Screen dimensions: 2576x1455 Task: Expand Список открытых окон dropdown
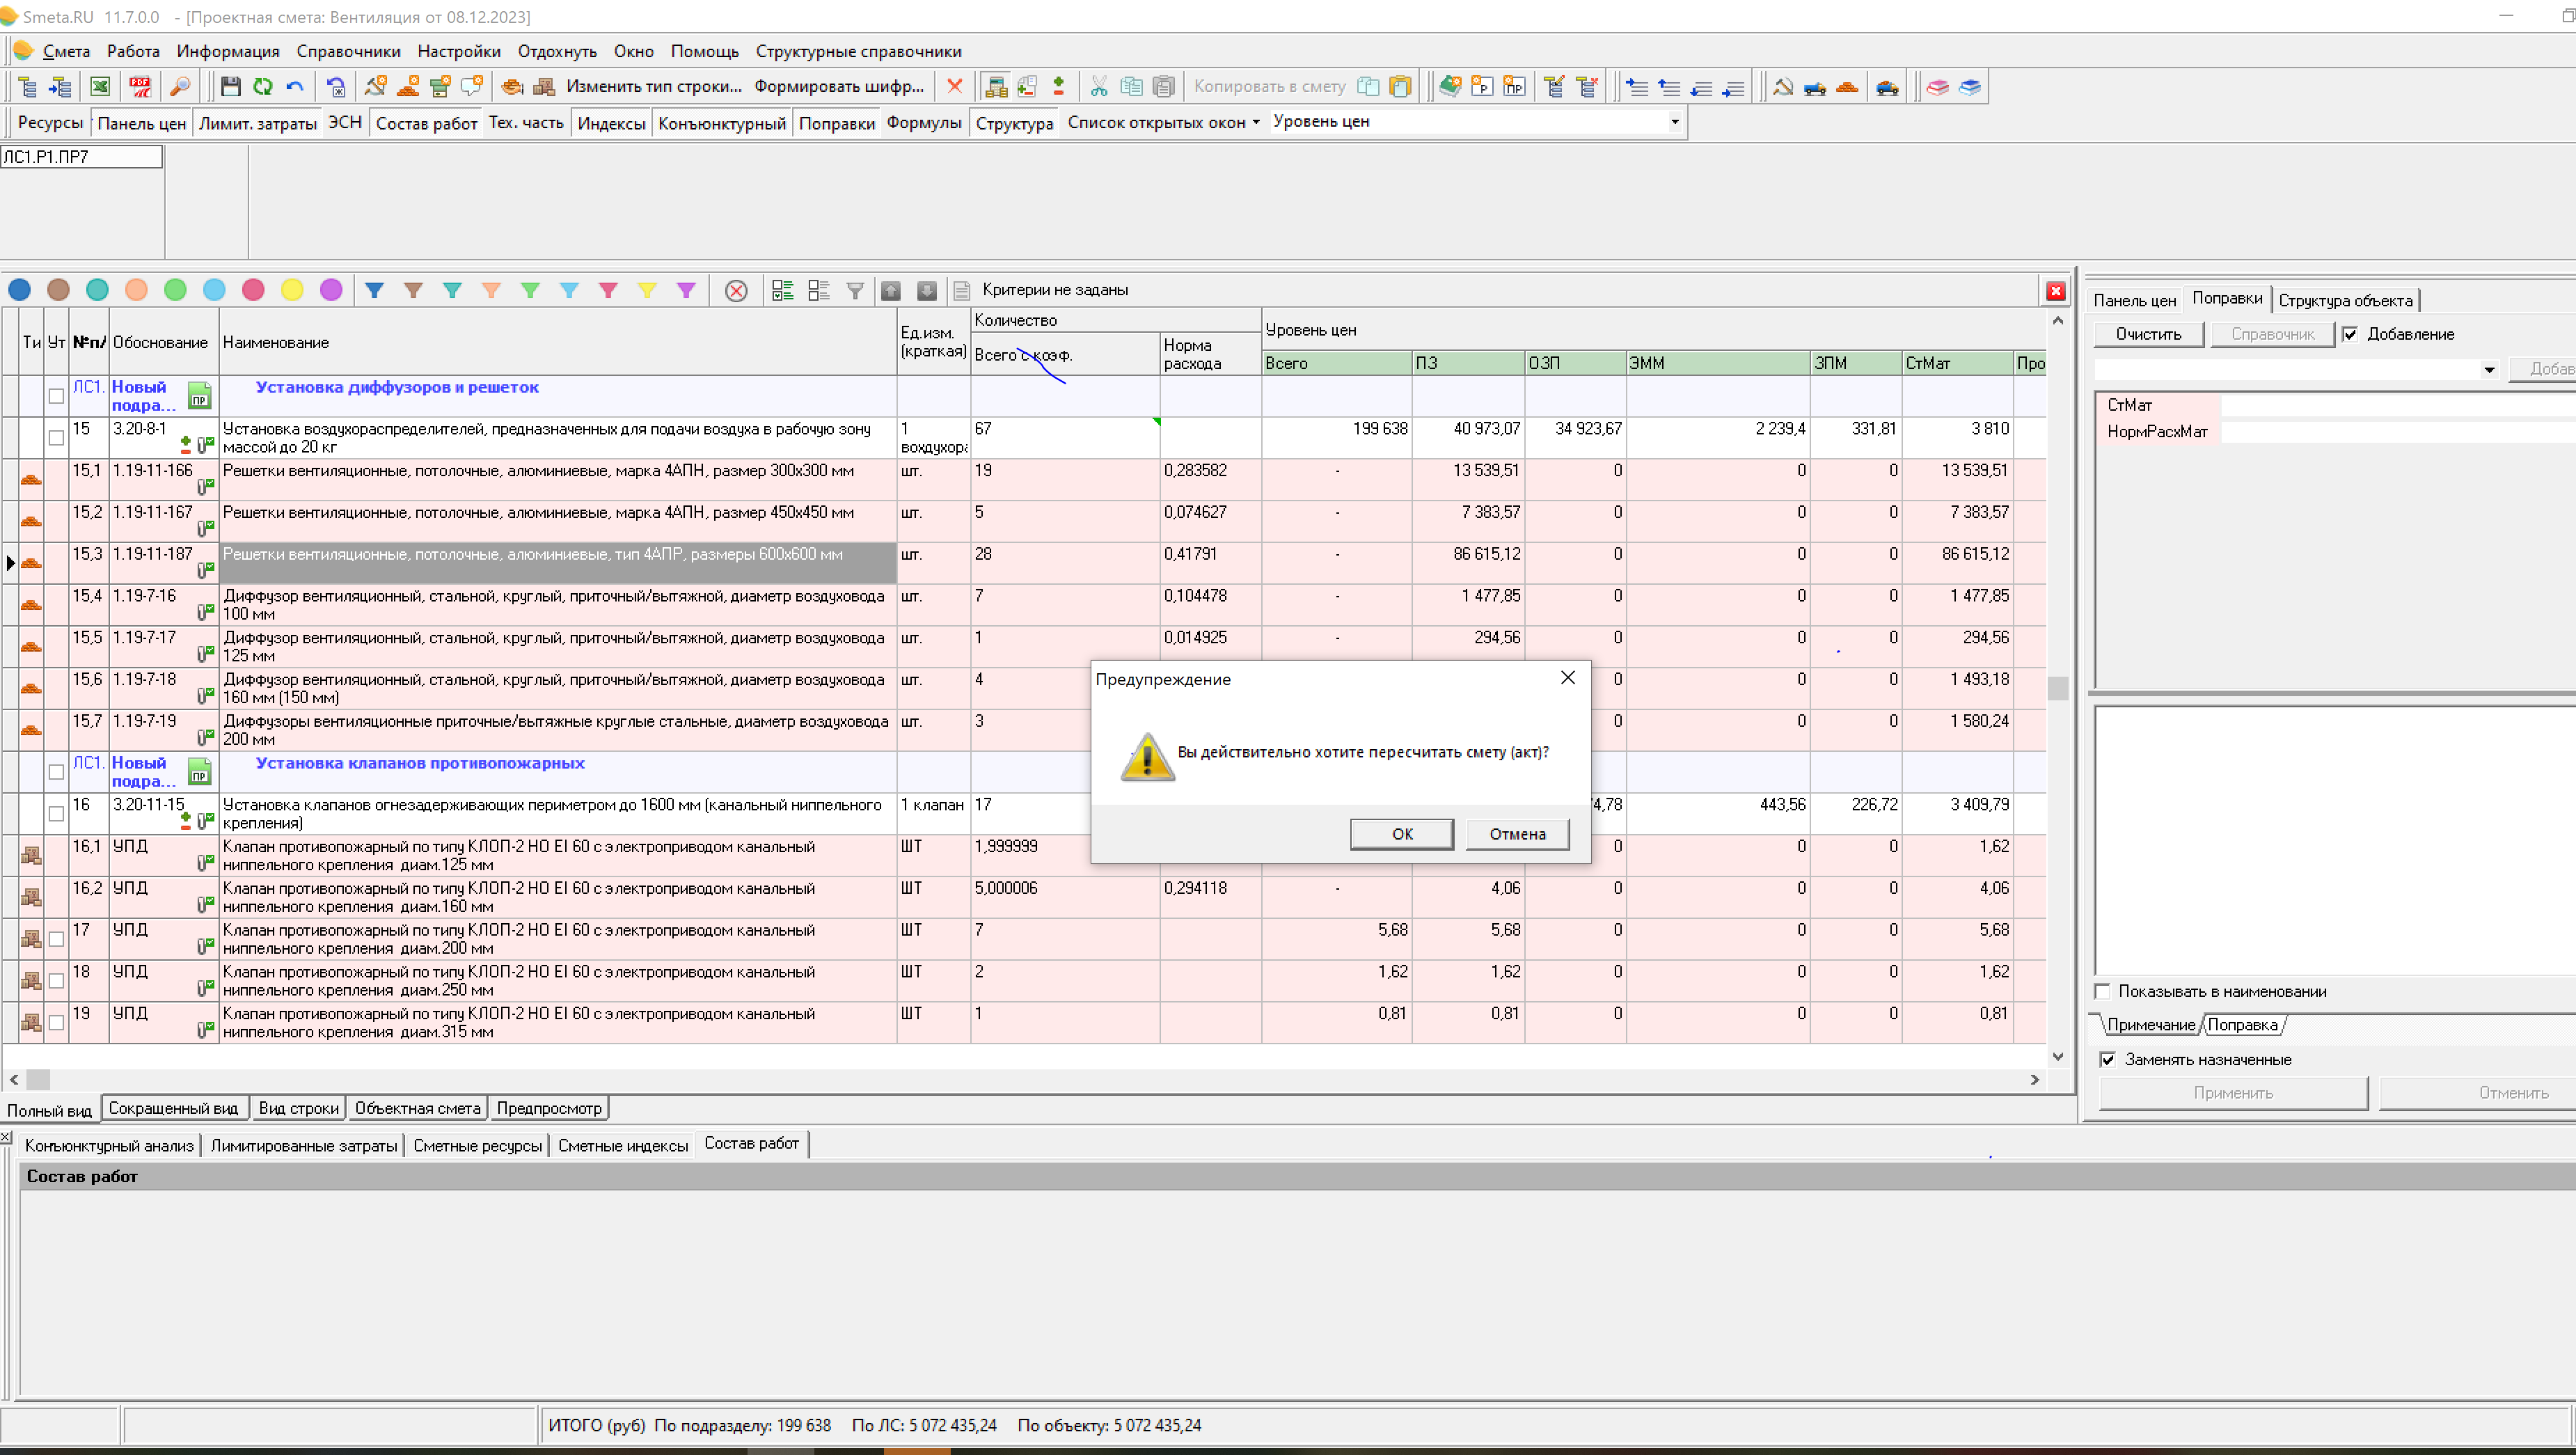(1162, 122)
